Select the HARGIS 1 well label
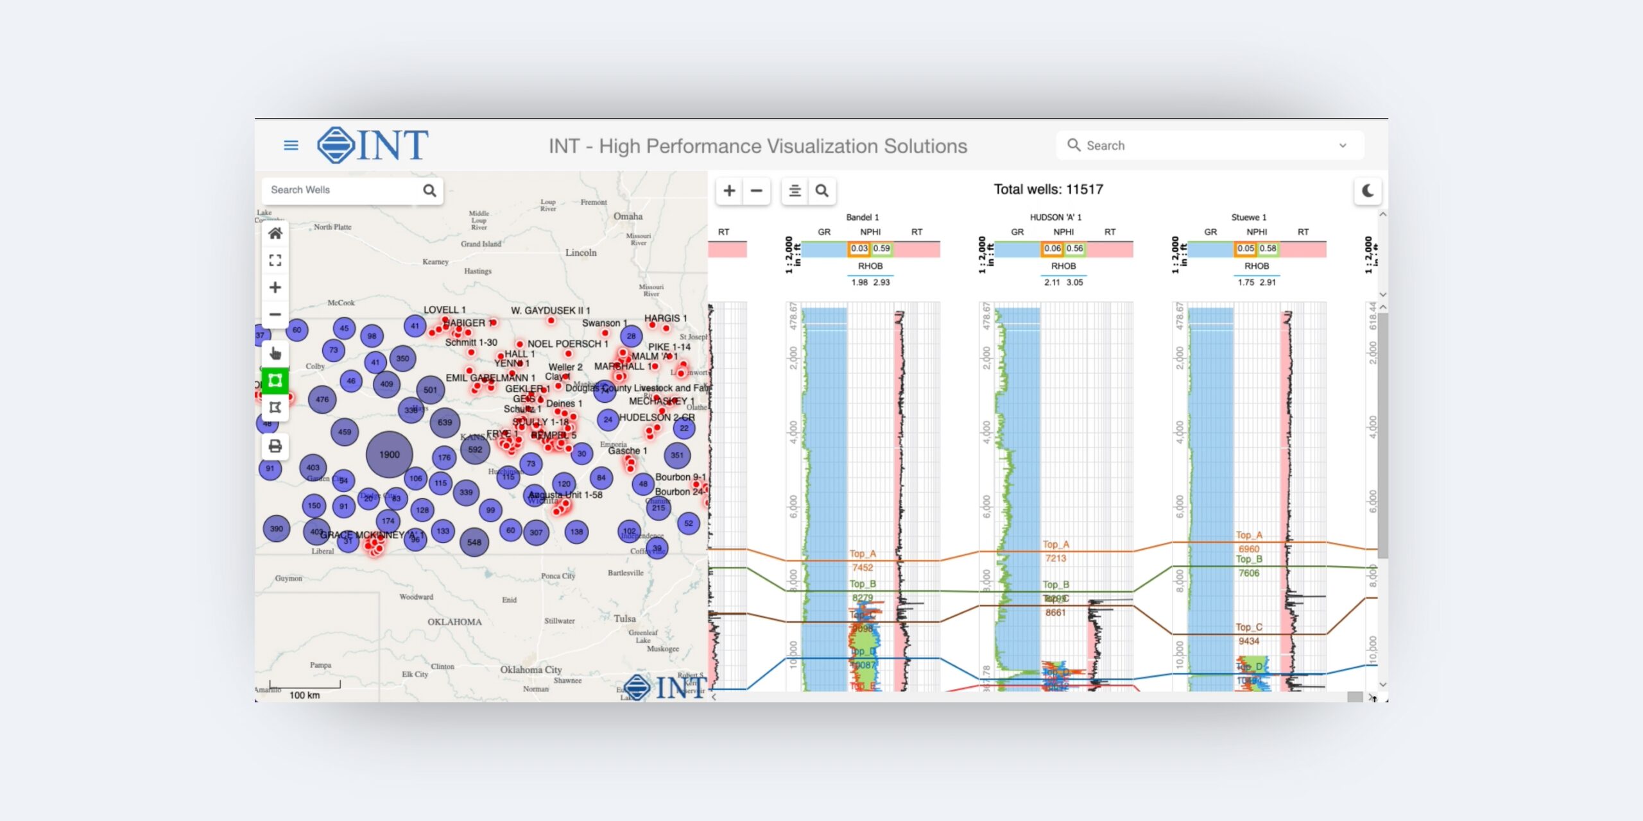 (x=666, y=318)
